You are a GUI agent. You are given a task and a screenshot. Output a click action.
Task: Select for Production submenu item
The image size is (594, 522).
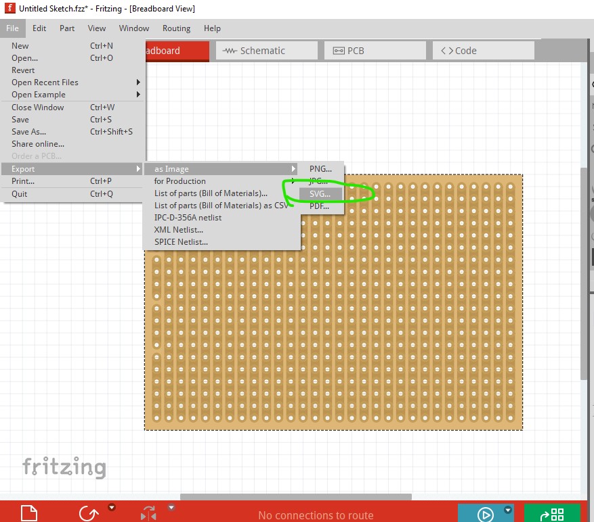[221, 181]
